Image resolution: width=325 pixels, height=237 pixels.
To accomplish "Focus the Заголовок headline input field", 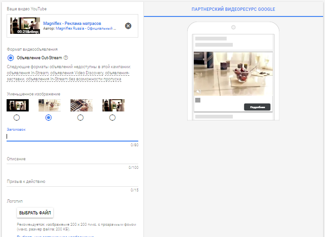I will point(72,136).
